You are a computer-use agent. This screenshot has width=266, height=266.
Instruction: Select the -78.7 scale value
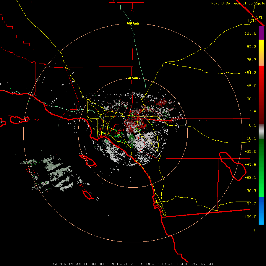(250, 191)
